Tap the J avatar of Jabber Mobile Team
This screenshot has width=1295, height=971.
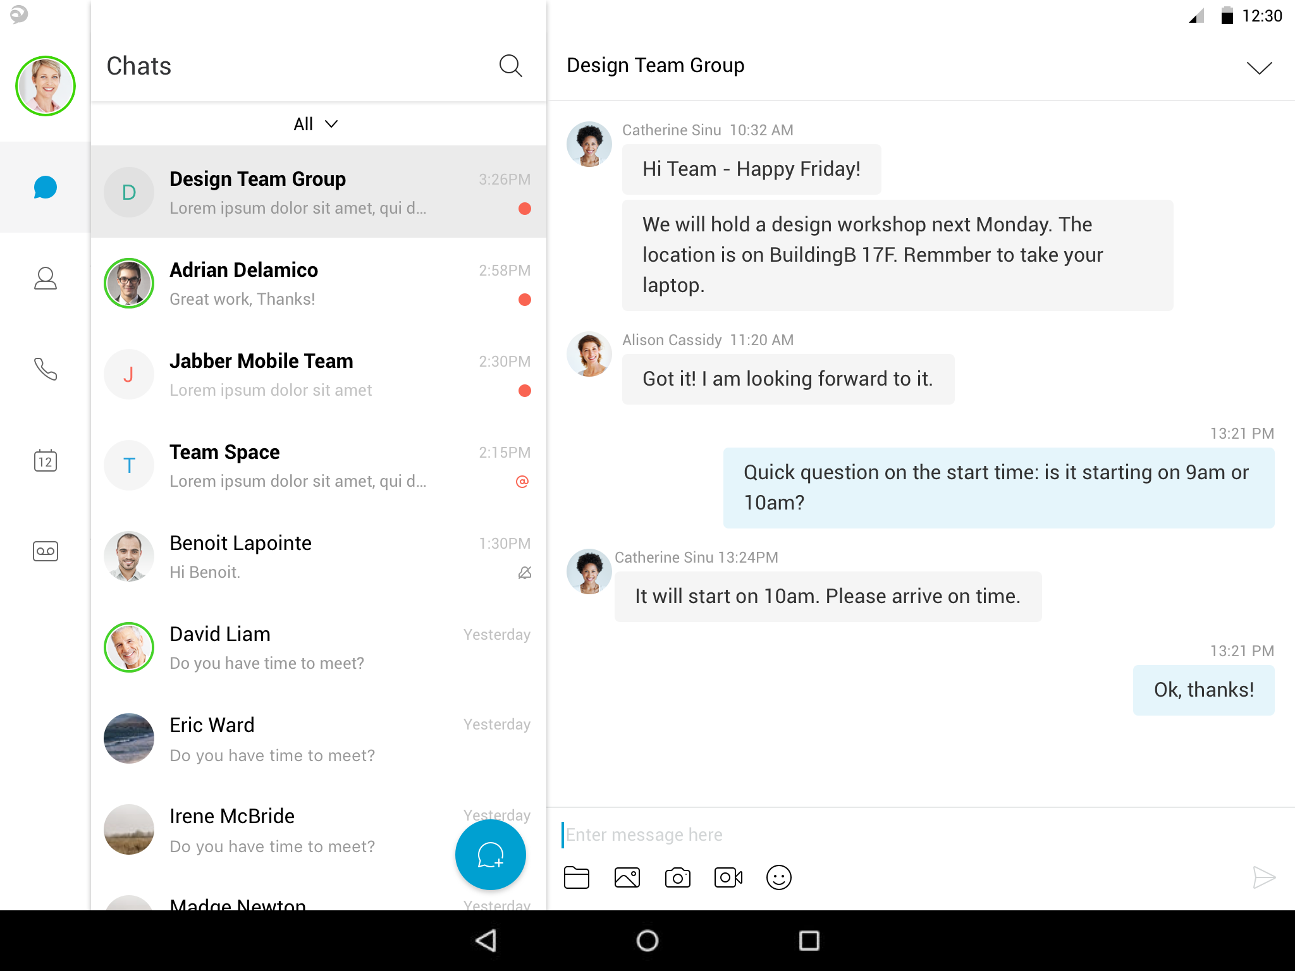[129, 374]
